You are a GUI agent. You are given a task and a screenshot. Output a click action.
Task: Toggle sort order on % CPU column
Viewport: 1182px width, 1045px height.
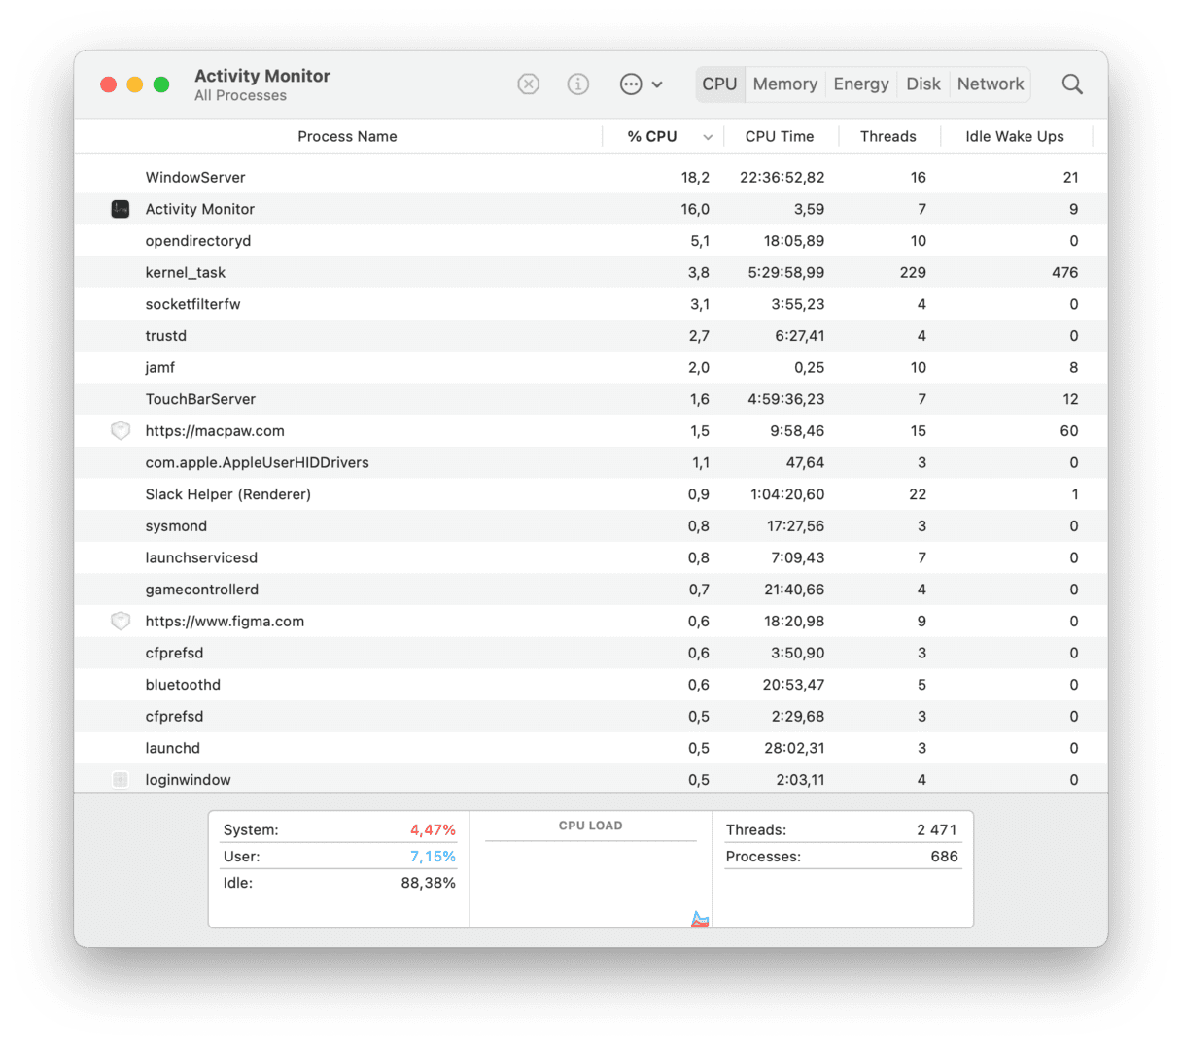(652, 137)
